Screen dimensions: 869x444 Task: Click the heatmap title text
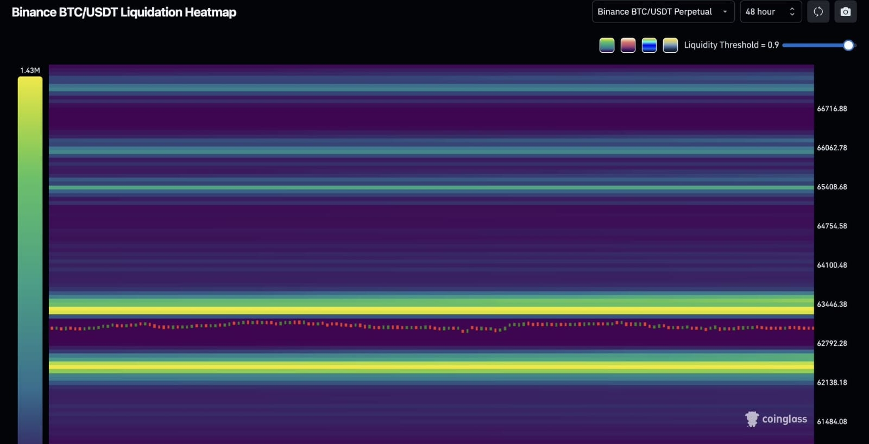pos(124,12)
